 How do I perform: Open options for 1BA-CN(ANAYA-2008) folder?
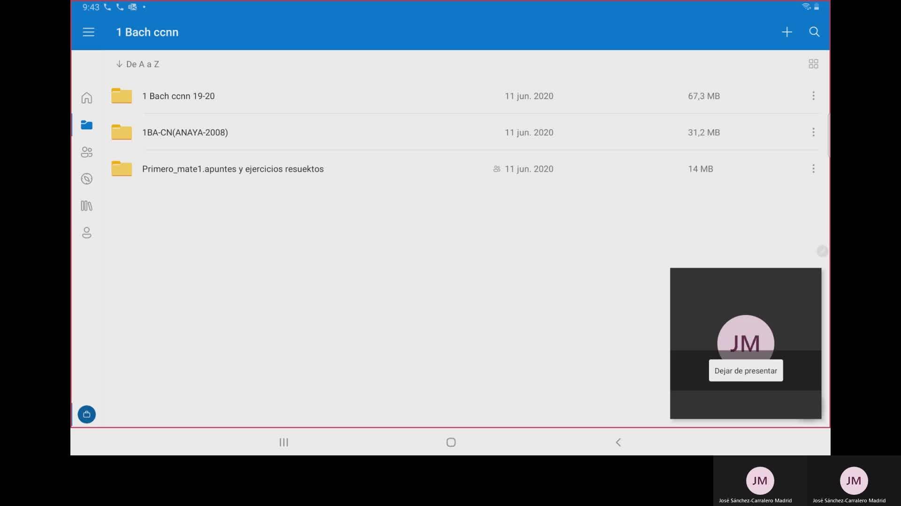click(x=813, y=132)
